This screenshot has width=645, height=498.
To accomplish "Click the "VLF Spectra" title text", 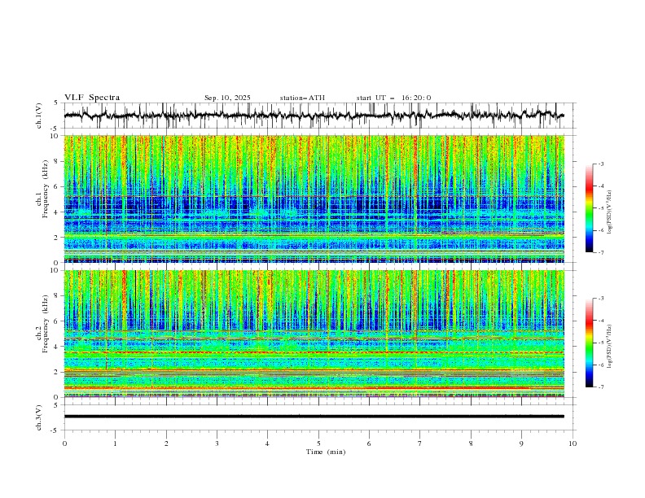I will coord(92,98).
